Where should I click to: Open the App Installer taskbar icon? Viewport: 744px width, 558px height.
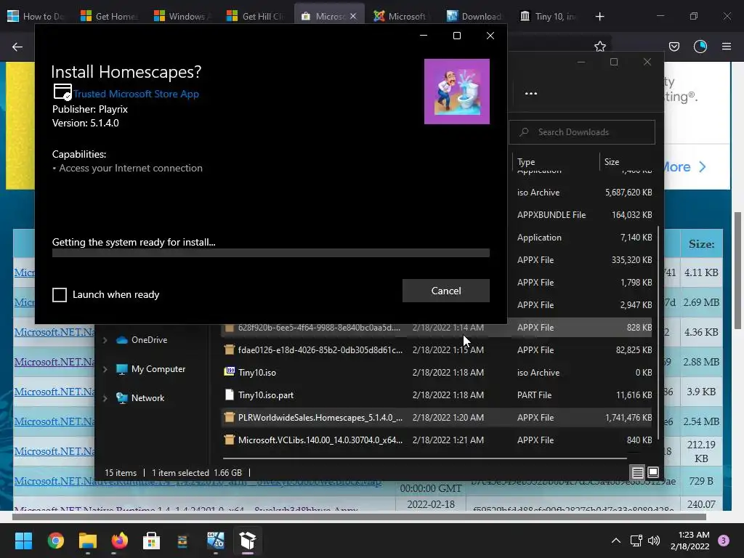[x=248, y=541]
